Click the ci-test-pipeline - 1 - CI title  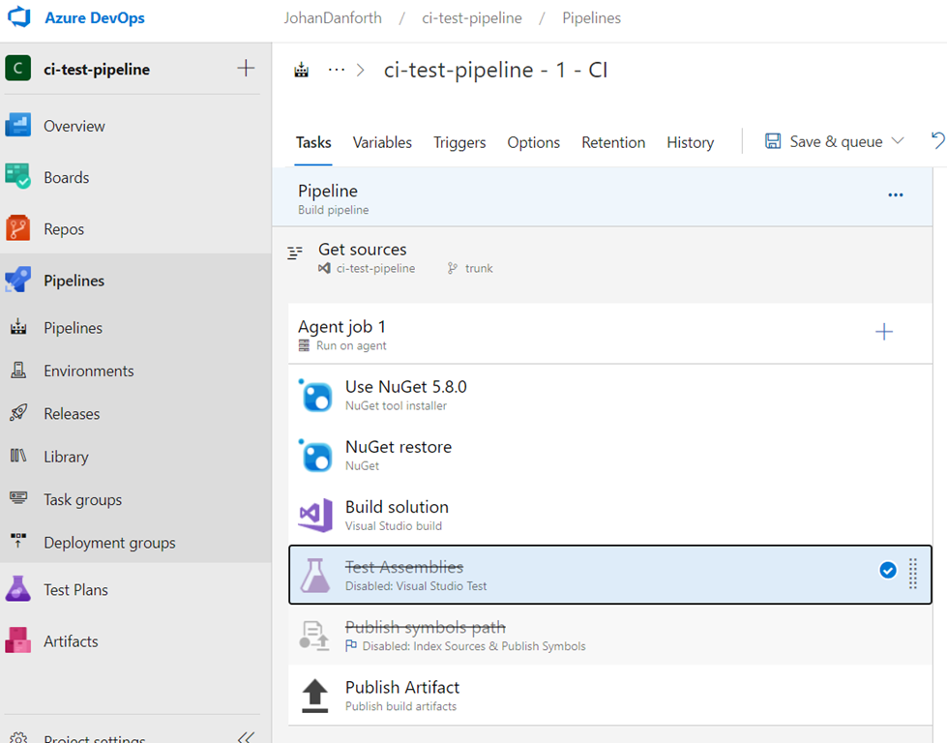pyautogui.click(x=496, y=70)
